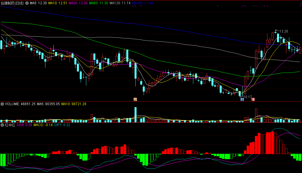Image resolution: width=302 pixels, height=173 pixels.
Task: Select the DIF1: 0.32 value
Action: (x=62, y=125)
